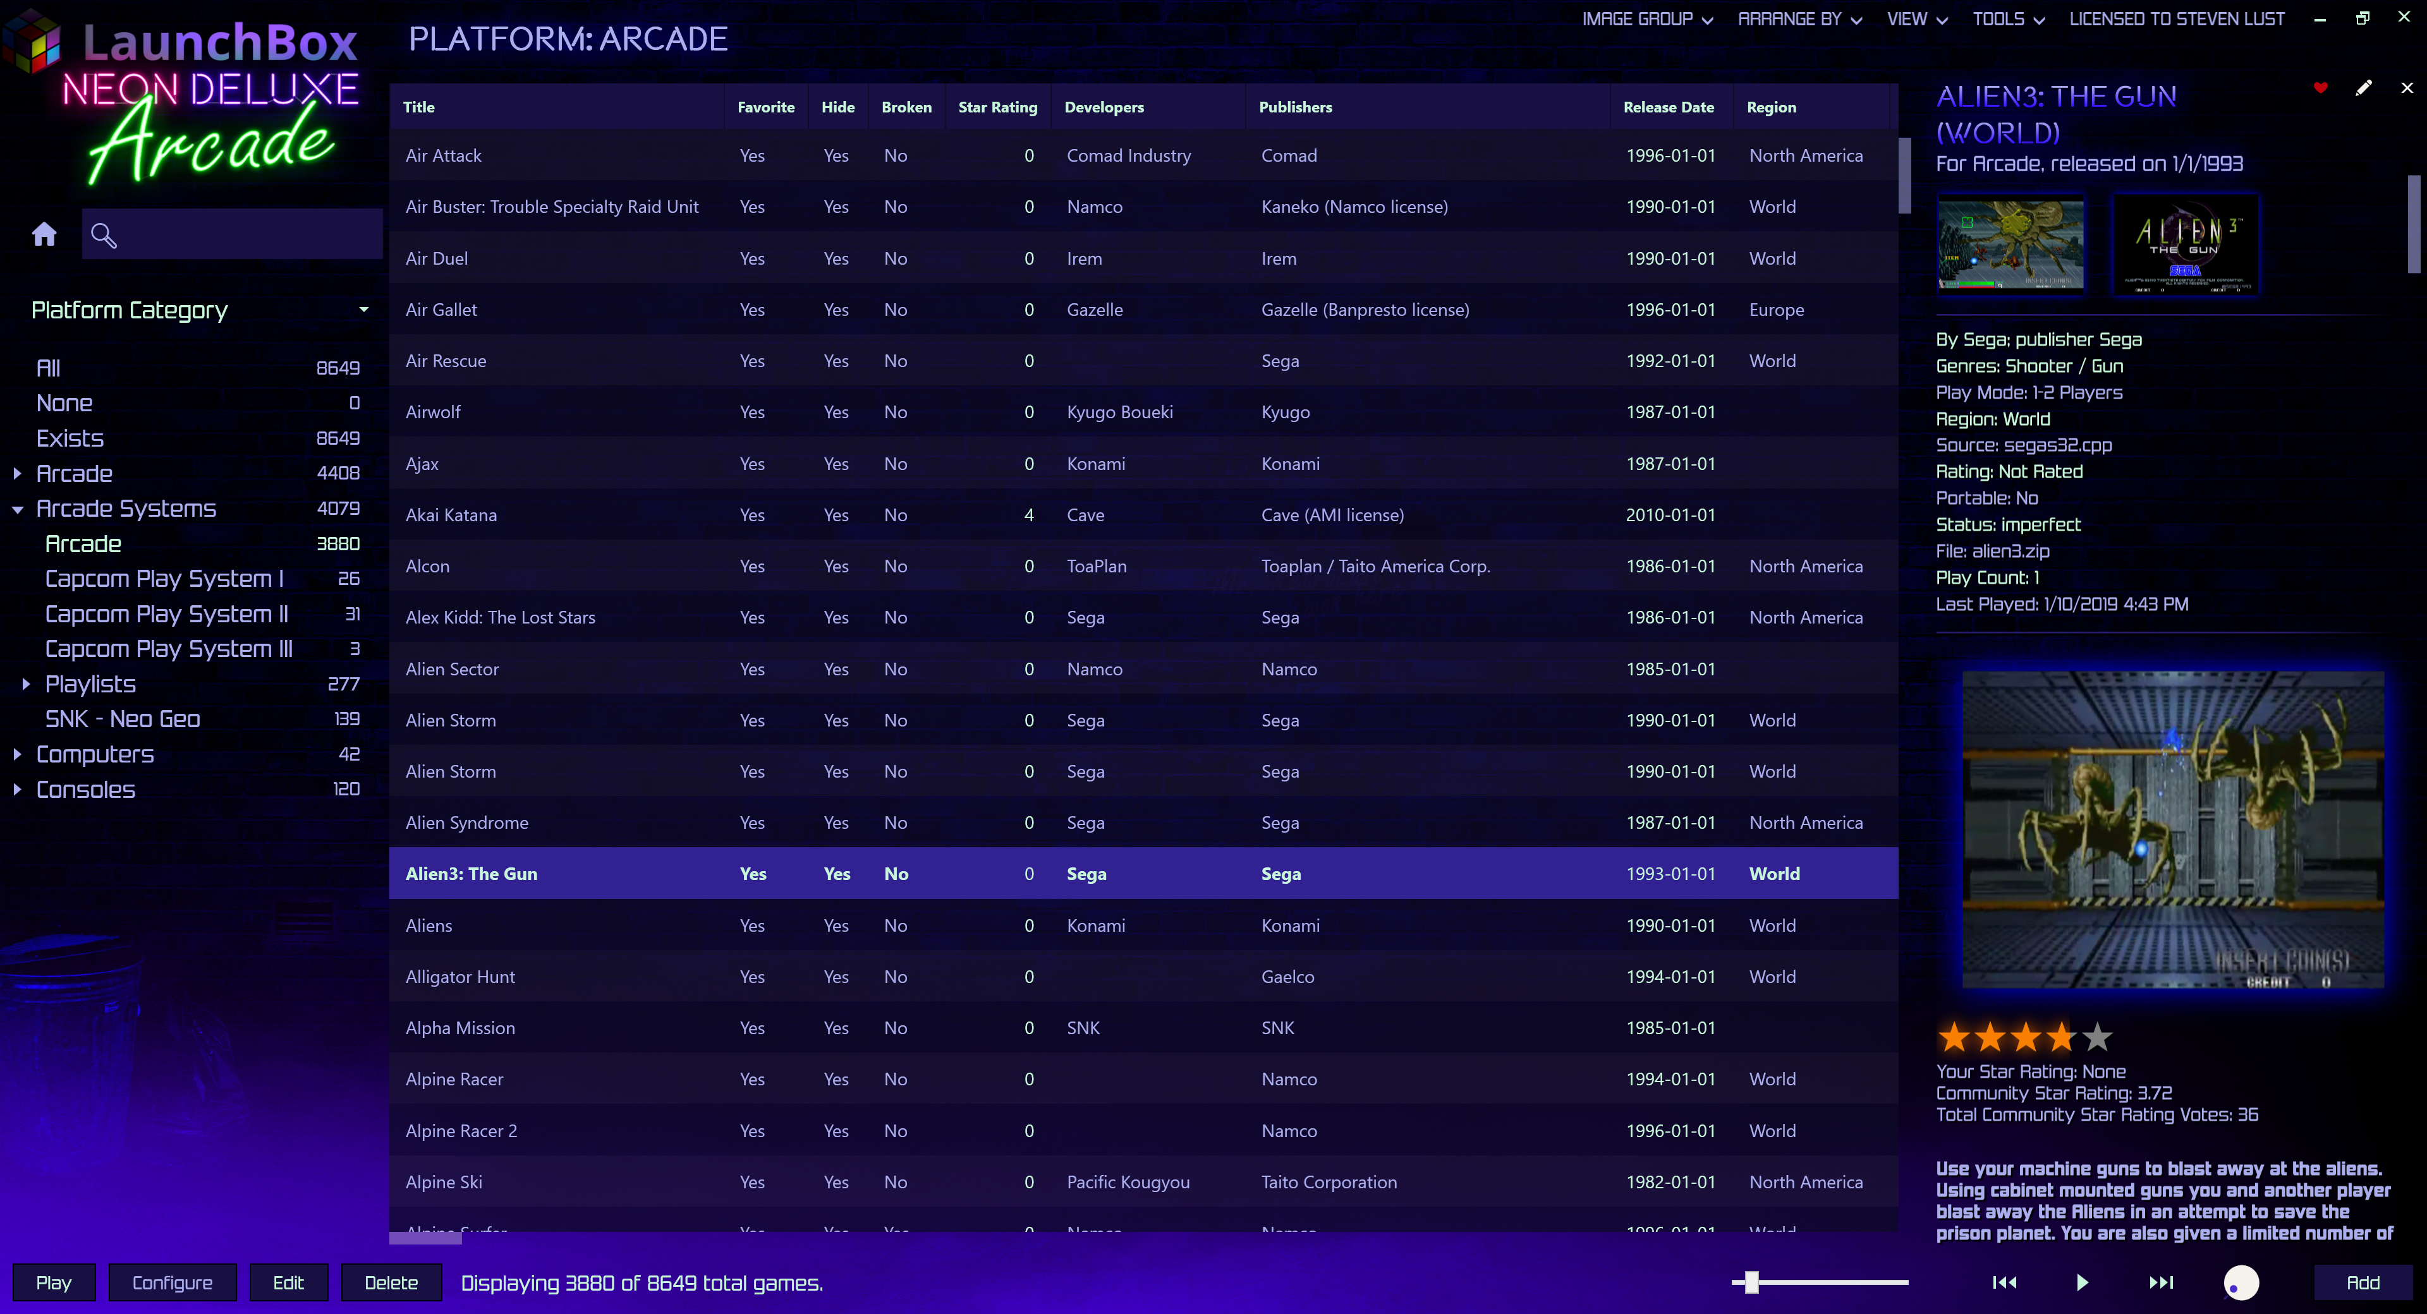
Task: Click the Delete button
Action: coord(391,1282)
